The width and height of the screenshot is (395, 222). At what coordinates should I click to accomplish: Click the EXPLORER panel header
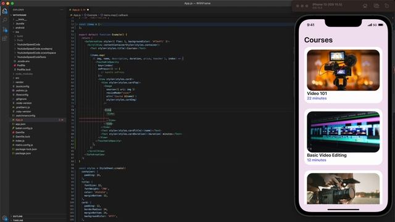[x=19, y=10]
